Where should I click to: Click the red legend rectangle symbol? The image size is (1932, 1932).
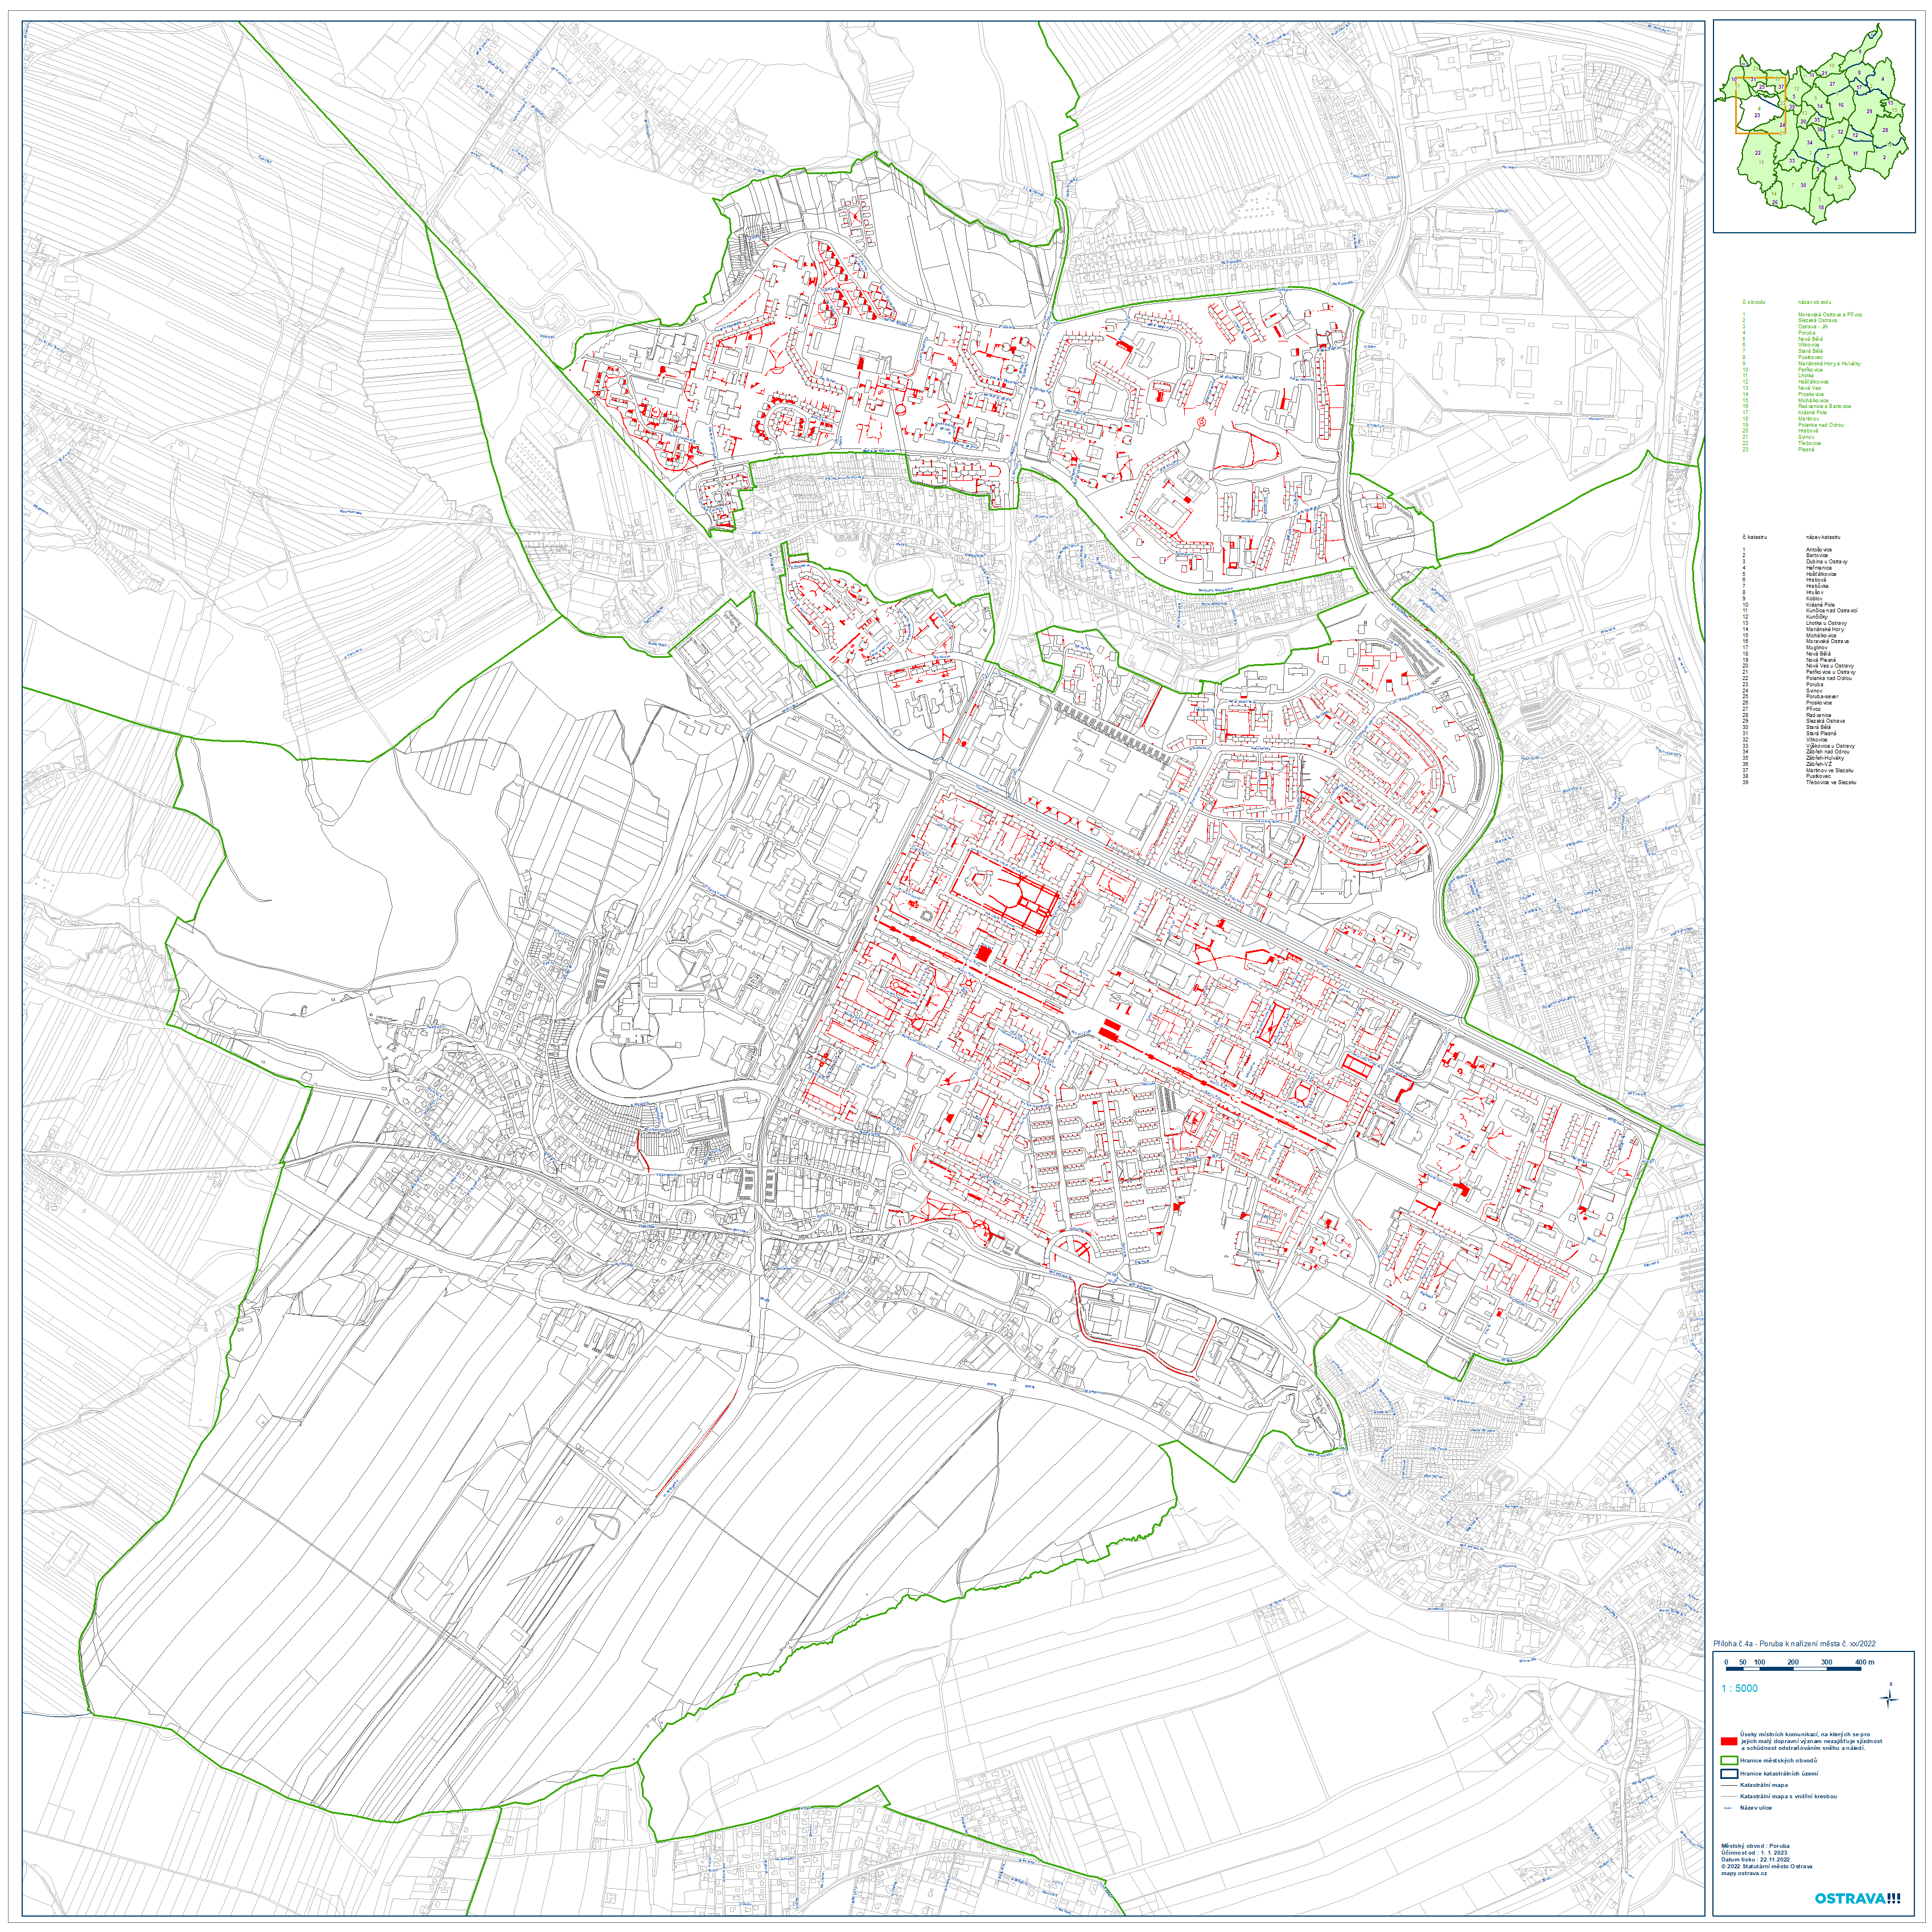point(1729,1741)
